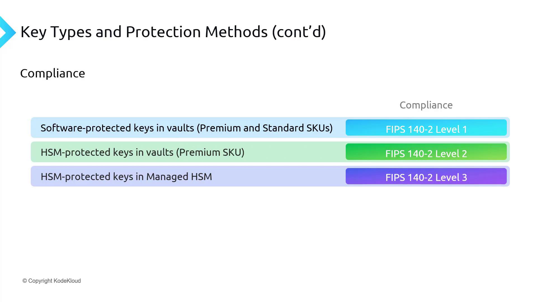Click the "(cont'd)" text in the title

coord(299,32)
